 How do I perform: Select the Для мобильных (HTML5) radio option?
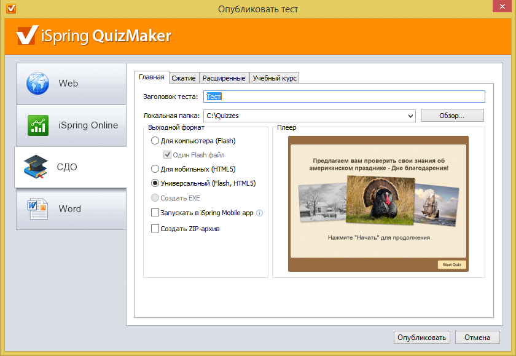[x=155, y=169]
